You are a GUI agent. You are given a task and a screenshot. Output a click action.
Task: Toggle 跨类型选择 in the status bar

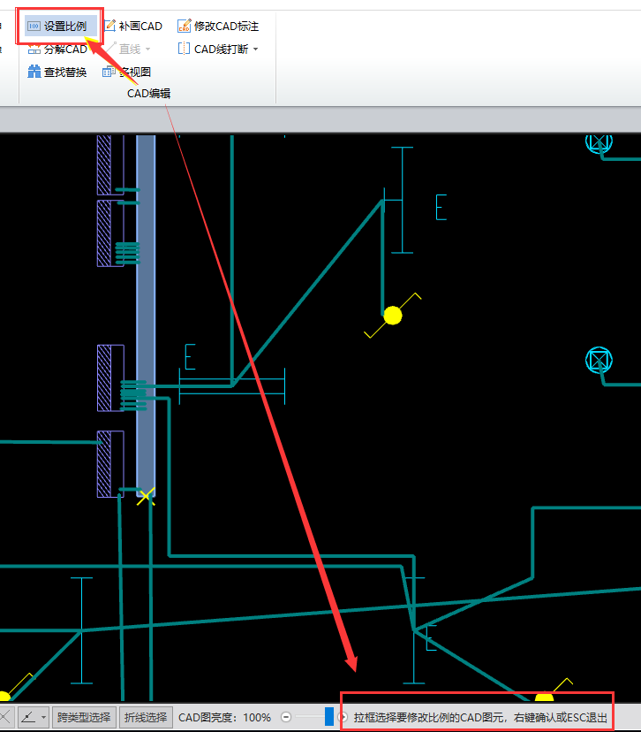83,717
